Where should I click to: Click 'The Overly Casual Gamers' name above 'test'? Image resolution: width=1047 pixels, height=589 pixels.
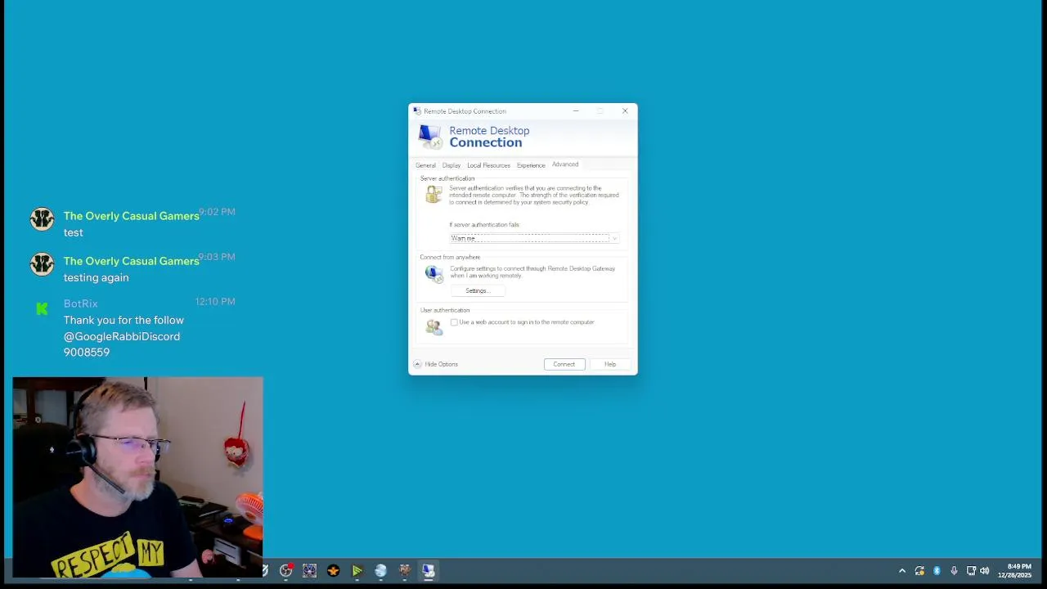(131, 216)
